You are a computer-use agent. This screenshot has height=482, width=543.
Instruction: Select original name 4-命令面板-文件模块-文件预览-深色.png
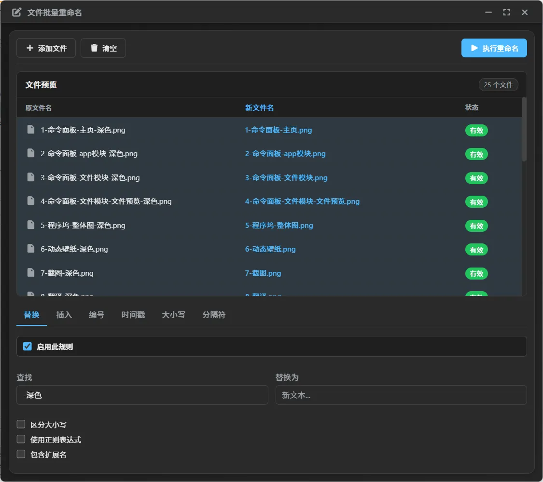tap(106, 201)
